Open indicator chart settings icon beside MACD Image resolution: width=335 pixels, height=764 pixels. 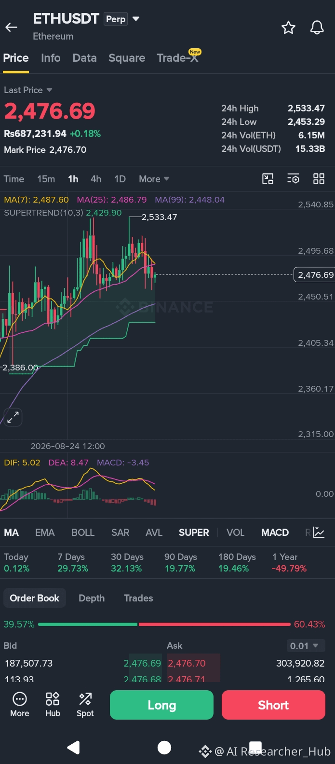pos(319,532)
